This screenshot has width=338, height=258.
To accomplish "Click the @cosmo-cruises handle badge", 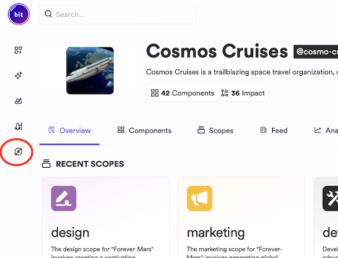I will click(x=315, y=51).
